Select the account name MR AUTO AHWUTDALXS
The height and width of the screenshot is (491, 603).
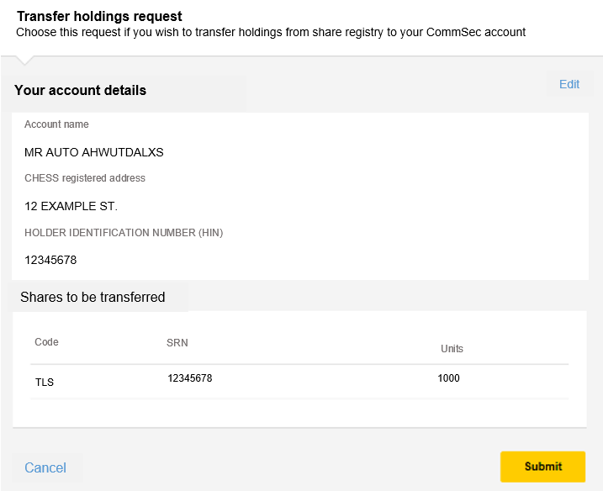(x=94, y=152)
